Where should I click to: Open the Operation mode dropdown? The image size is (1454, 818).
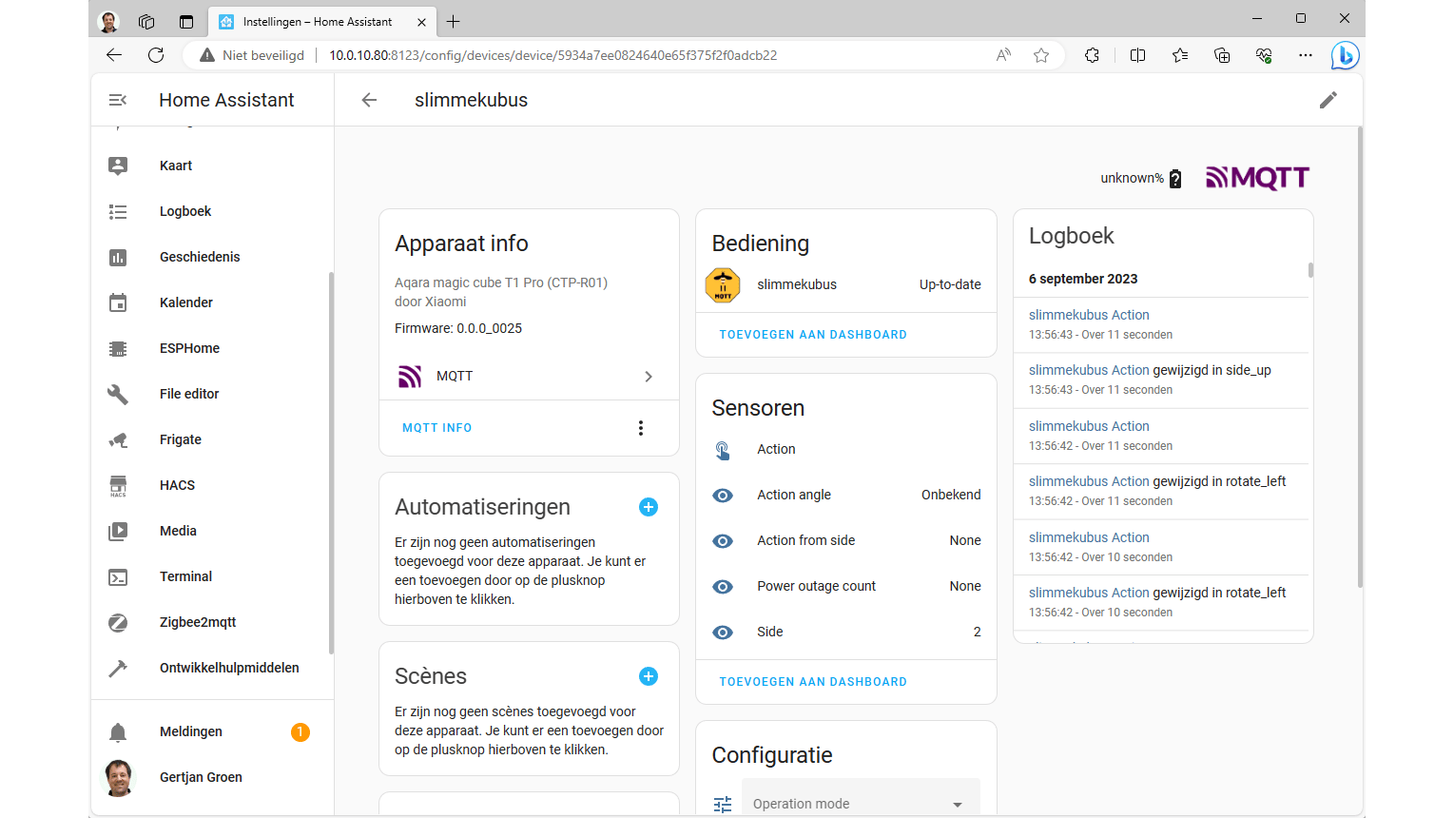click(861, 803)
